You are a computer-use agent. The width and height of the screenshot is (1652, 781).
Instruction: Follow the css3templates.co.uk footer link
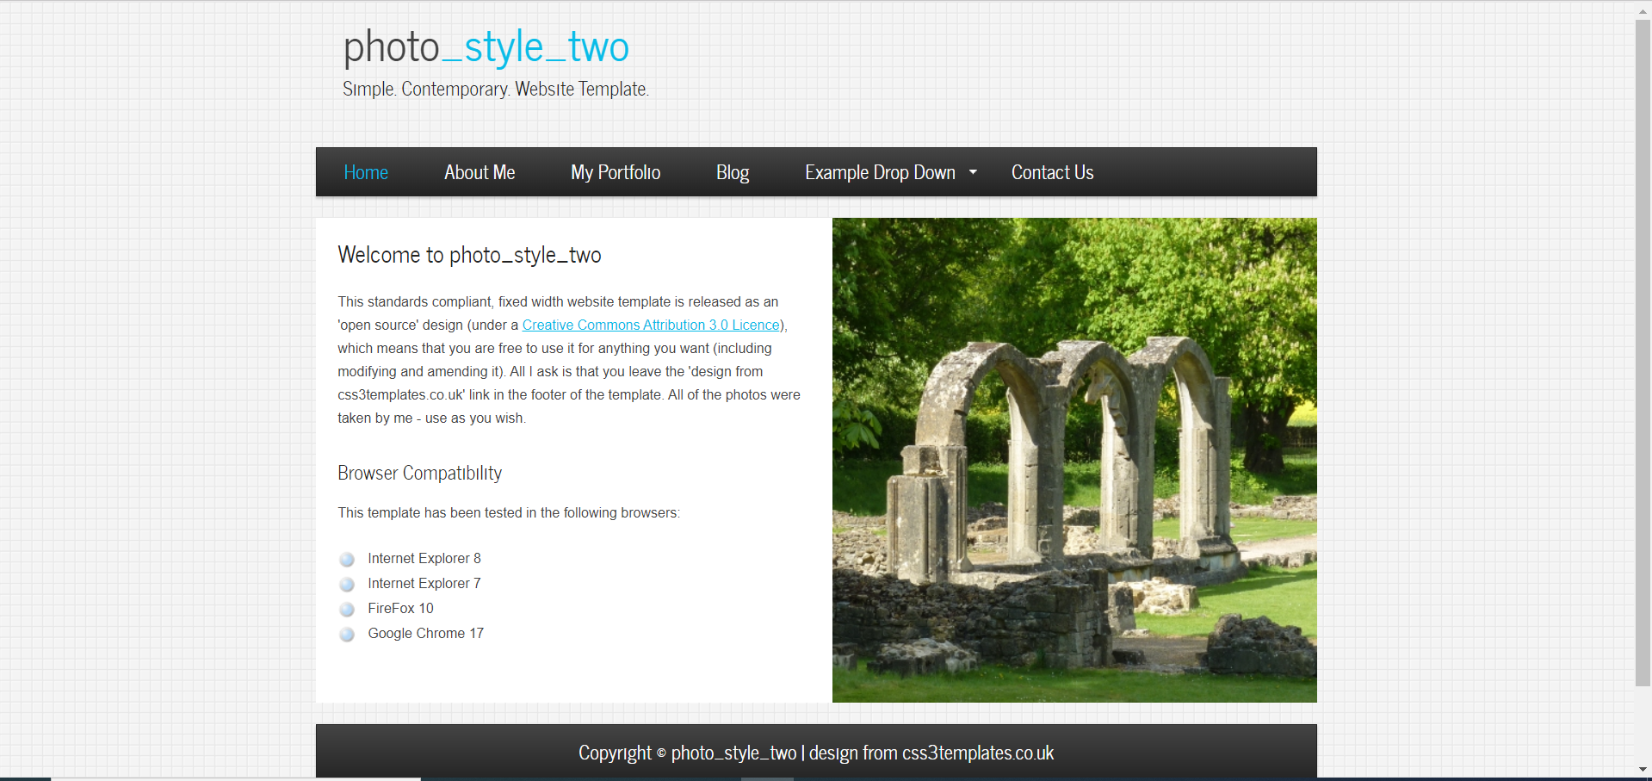click(977, 753)
